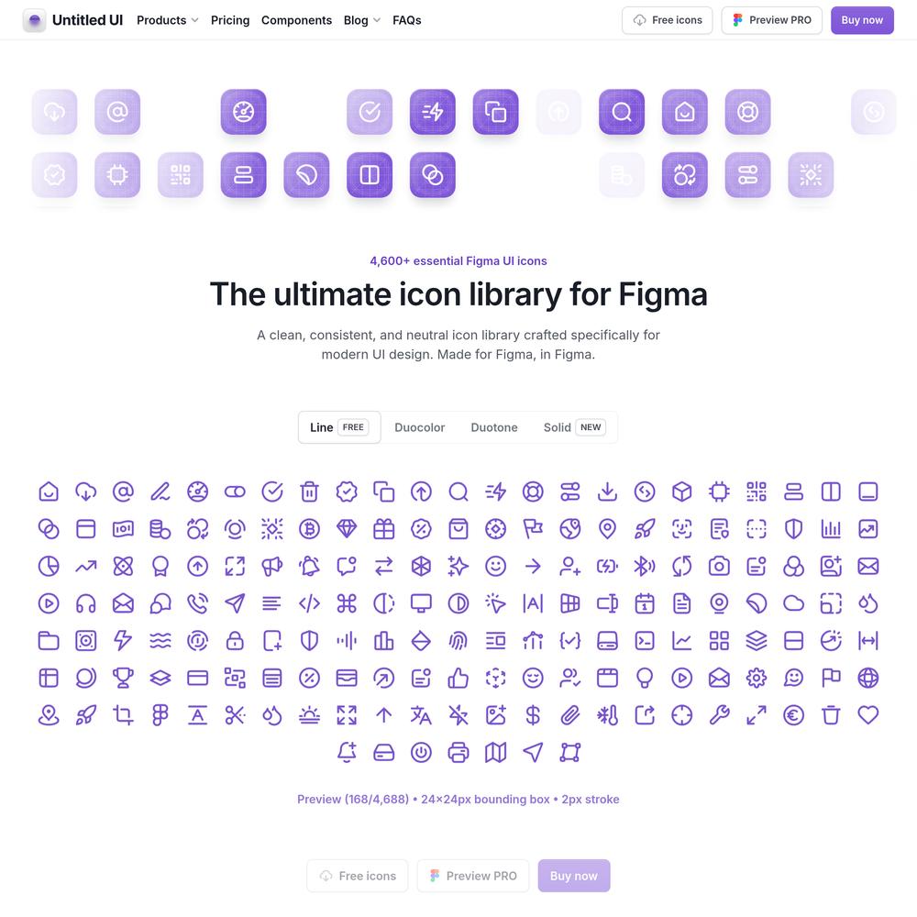Click the trophy line icon
917x917 pixels.
123,678
